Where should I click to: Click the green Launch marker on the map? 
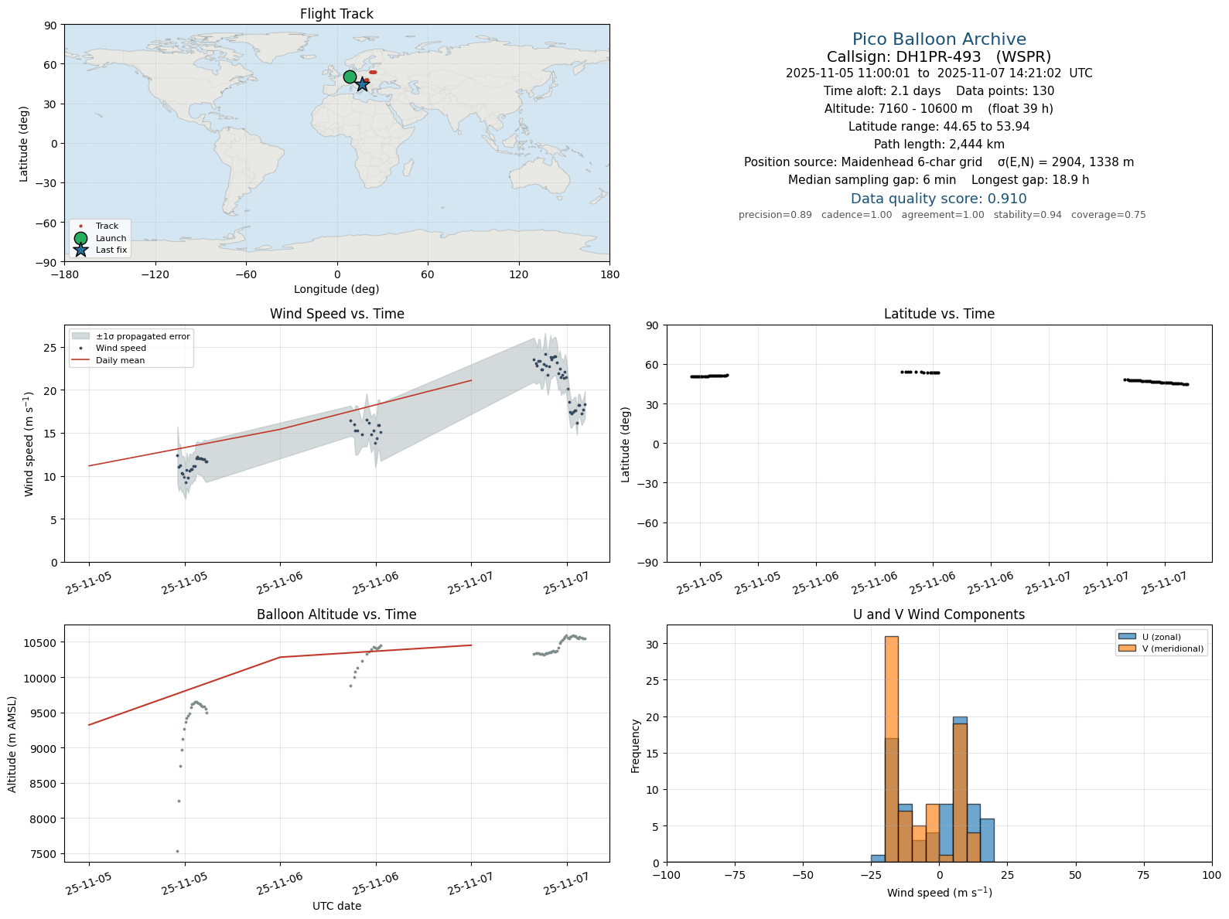click(350, 77)
